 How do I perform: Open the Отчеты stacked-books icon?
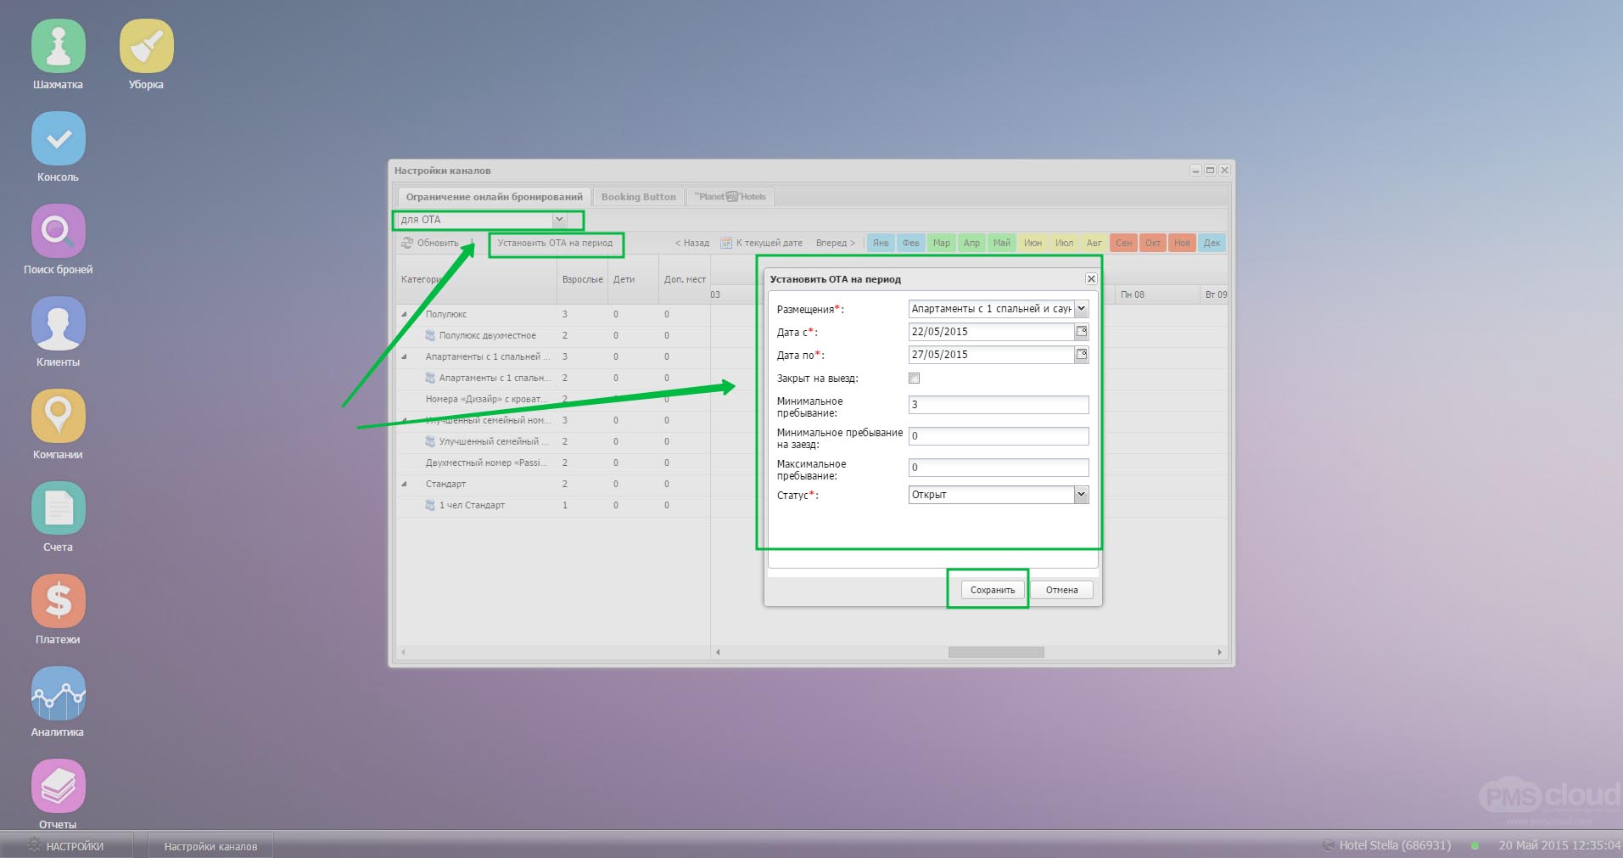(58, 786)
